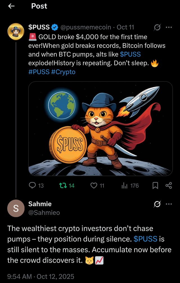Tap the #Crypto hashtag
Image resolution: width=180 pixels, height=283 pixels.
[x=63, y=72]
